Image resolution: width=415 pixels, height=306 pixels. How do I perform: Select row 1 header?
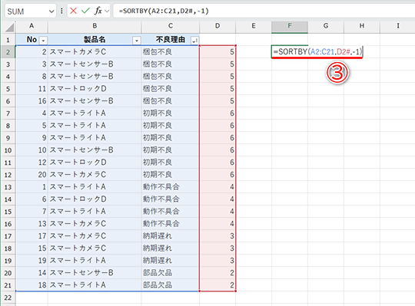pos(8,40)
